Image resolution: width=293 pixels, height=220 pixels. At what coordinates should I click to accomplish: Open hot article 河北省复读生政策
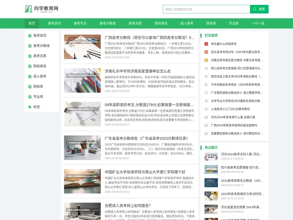click(x=241, y=207)
